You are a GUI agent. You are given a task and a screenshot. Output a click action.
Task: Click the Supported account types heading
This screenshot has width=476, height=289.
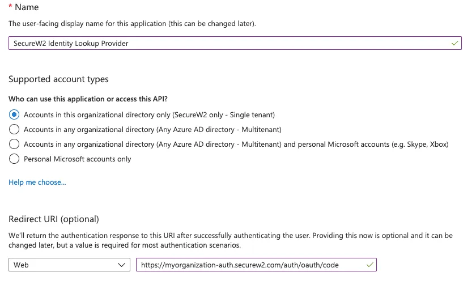58,79
